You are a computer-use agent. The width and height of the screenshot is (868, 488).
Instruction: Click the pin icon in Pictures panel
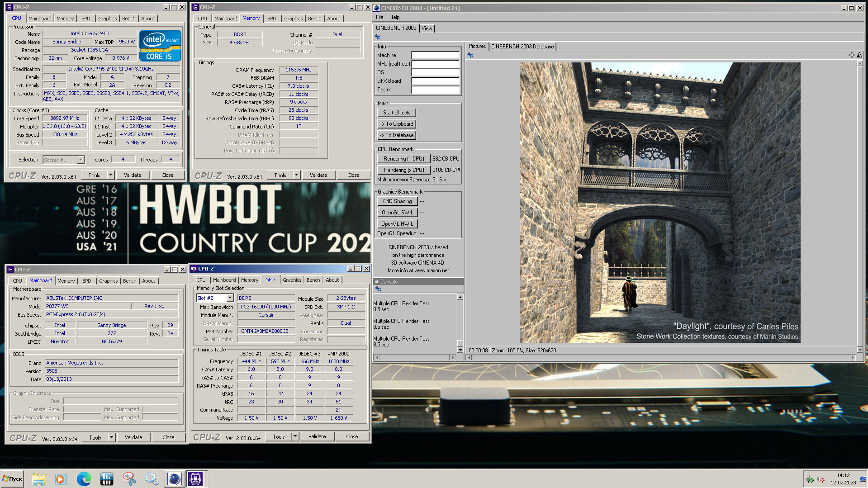click(470, 55)
